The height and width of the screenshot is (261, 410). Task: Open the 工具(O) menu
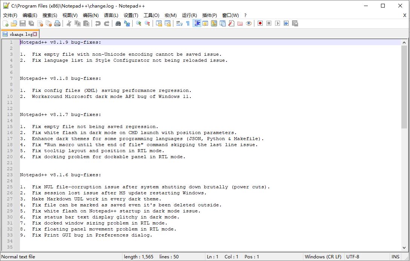pos(151,15)
